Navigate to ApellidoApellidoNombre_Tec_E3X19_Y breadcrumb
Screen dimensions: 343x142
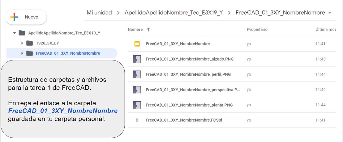click(x=173, y=13)
